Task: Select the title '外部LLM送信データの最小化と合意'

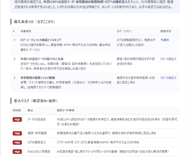Action: pyautogui.click(x=42, y=59)
